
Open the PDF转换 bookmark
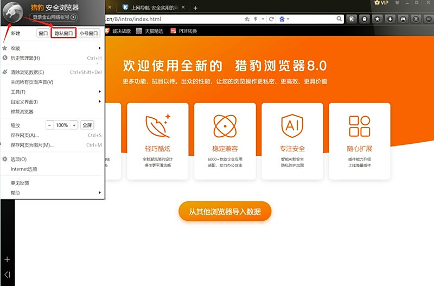[184, 31]
